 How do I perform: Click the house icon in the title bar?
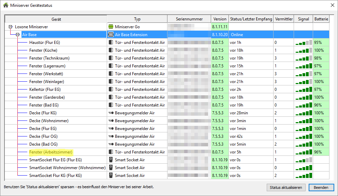pos(6,5)
